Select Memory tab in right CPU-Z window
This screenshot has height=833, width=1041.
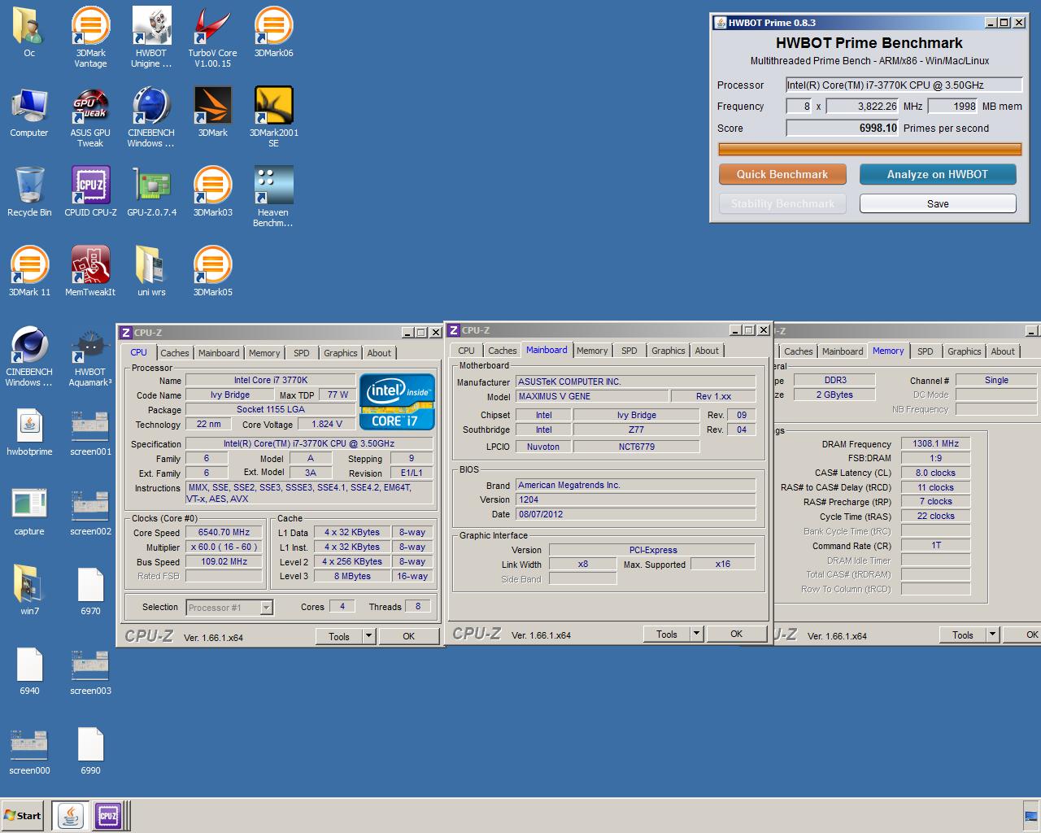click(888, 351)
